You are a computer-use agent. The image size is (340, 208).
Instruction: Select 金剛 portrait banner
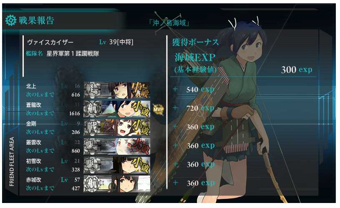(117, 128)
